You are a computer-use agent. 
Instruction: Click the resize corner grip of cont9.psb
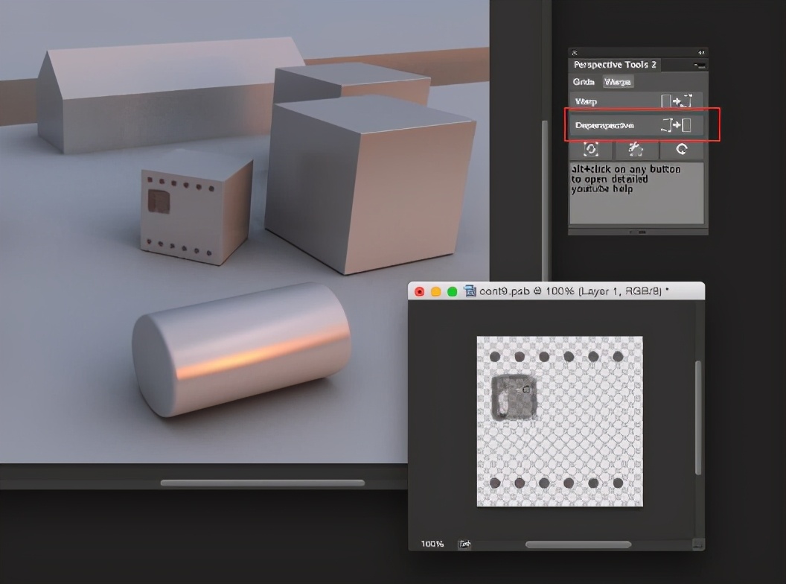(x=698, y=545)
